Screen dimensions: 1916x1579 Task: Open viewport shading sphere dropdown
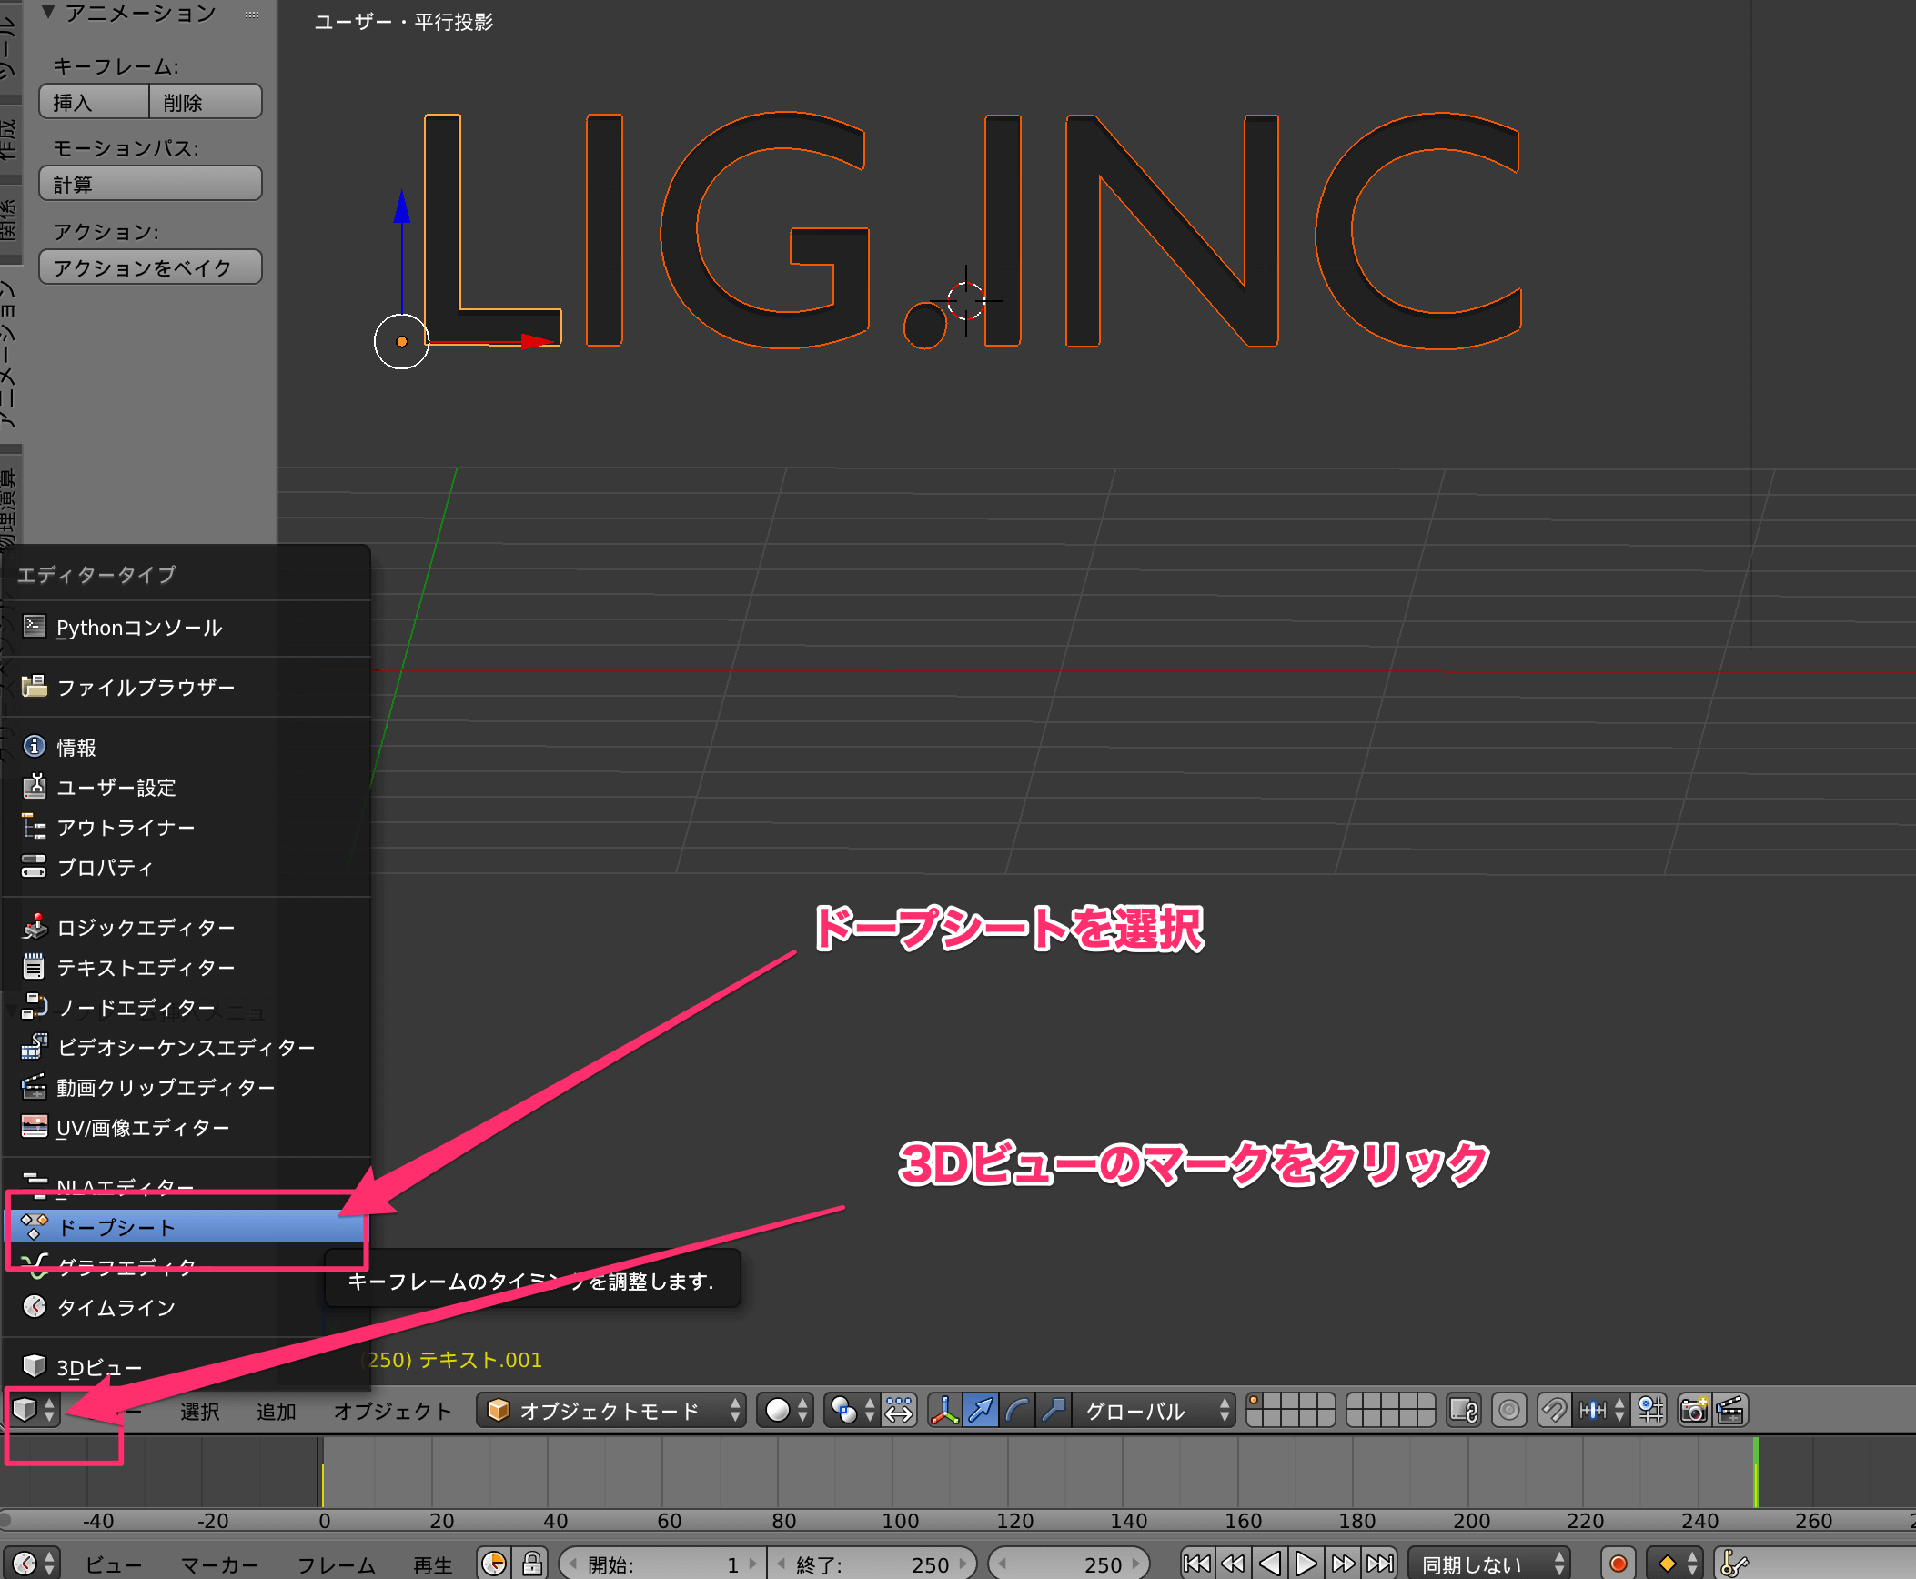(786, 1411)
